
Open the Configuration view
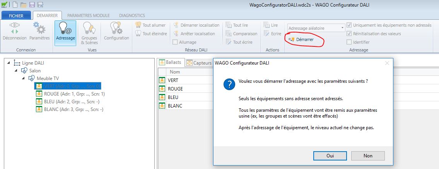116,31
